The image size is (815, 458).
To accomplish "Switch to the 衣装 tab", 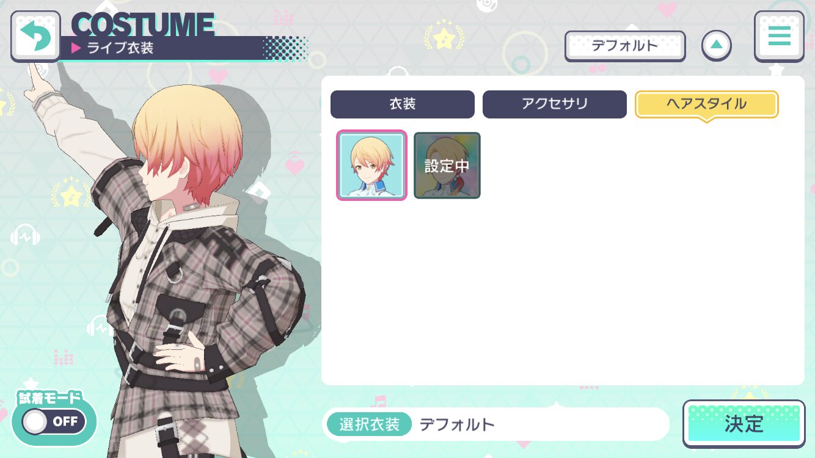I will 403,104.
